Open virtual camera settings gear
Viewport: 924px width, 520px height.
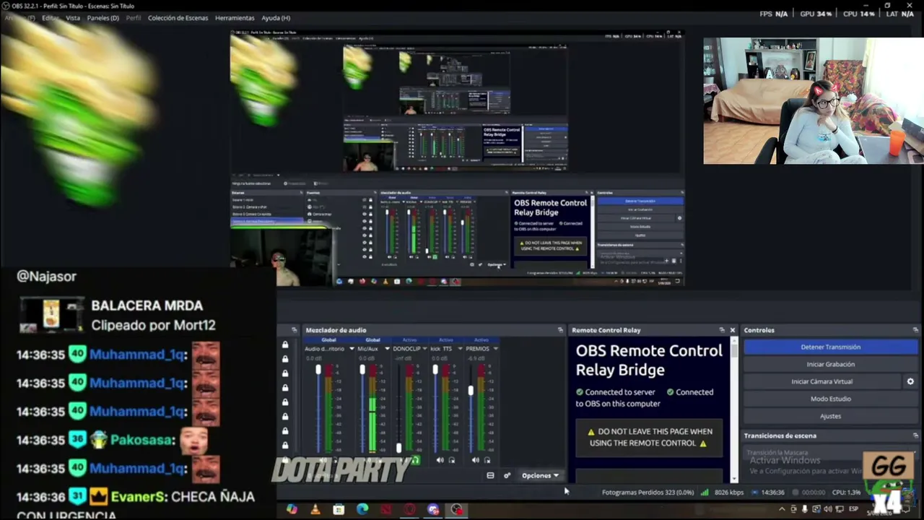tap(910, 381)
